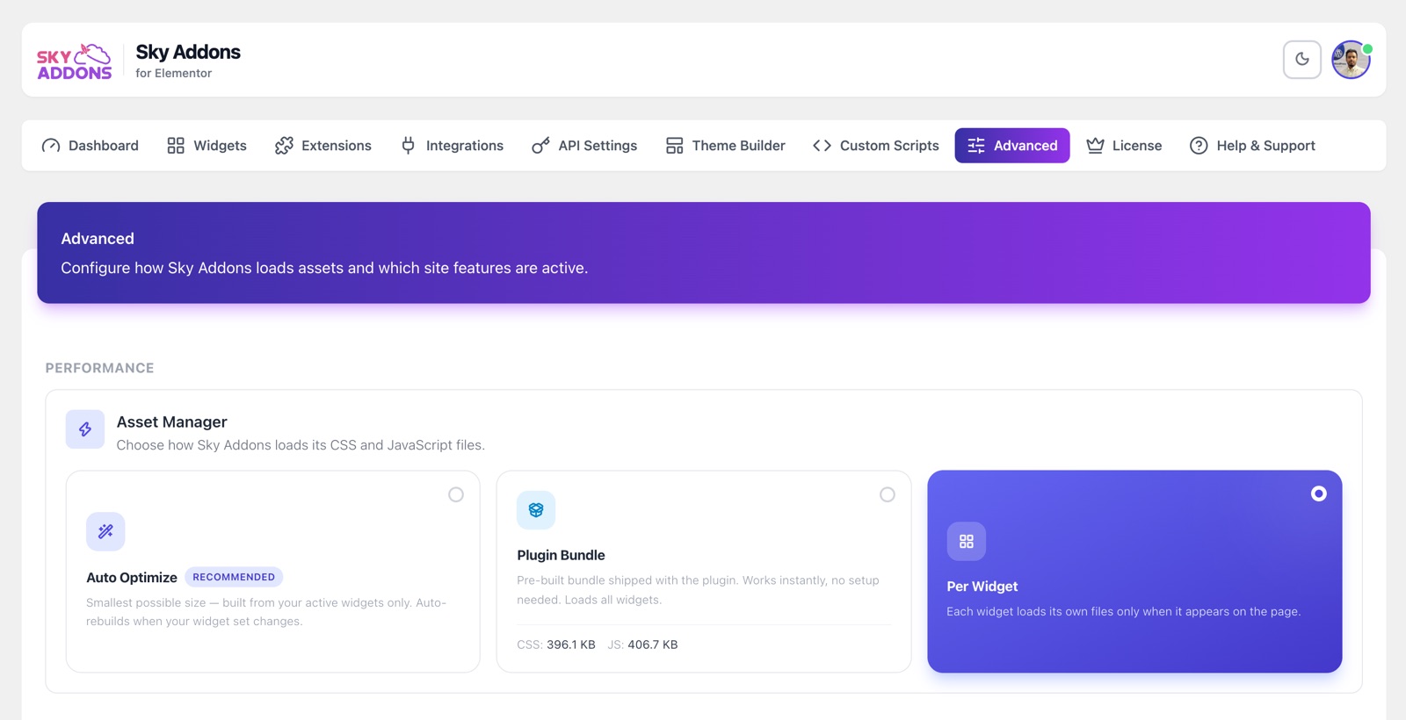Click the Widgets grid icon in navigation
Viewport: 1406px width, 720px height.
click(176, 146)
